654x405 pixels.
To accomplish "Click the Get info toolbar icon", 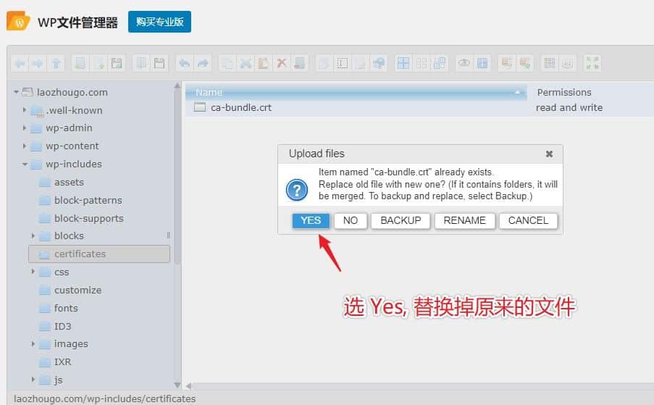I will click(x=482, y=64).
